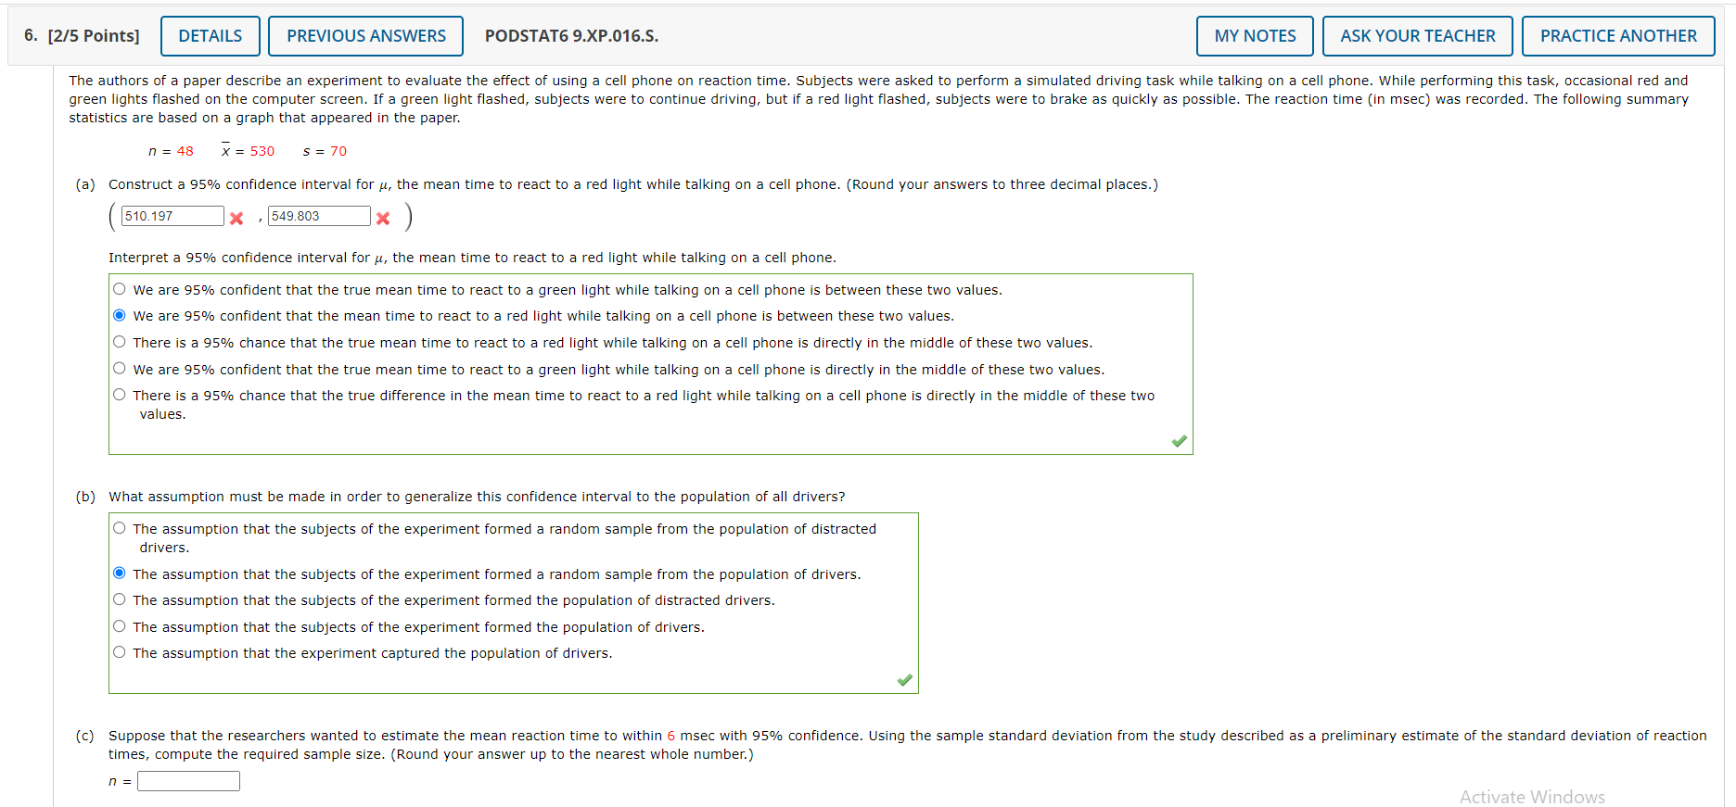This screenshot has height=807, width=1736.
Task: Open MY NOTES
Action: pyautogui.click(x=1255, y=35)
